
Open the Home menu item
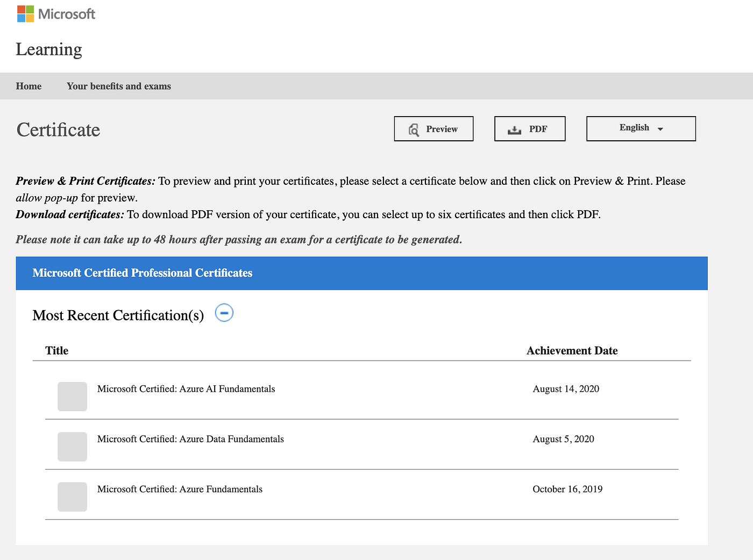coord(29,86)
